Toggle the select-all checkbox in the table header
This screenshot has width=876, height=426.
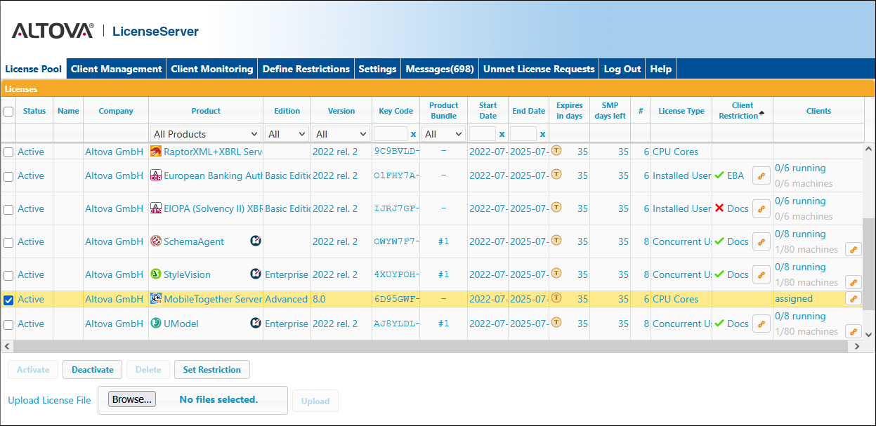8,112
